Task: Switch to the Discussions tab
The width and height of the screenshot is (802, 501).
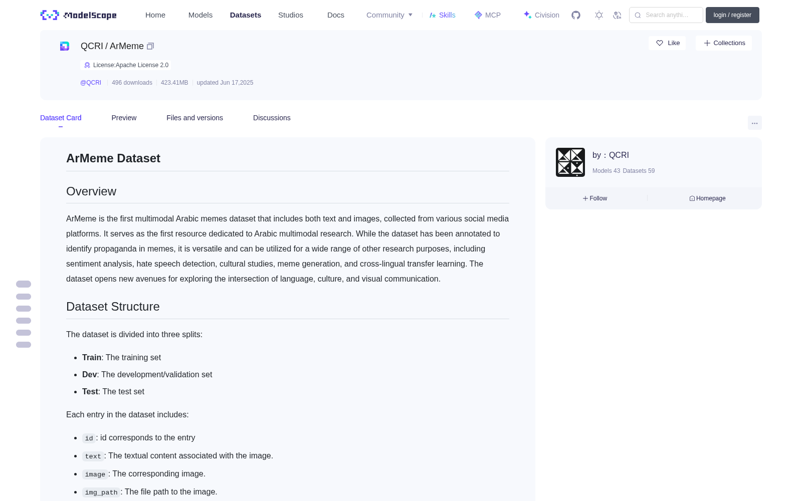Action: click(x=272, y=118)
